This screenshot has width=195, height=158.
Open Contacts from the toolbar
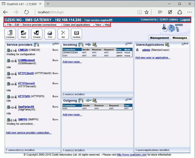coord(76,34)
